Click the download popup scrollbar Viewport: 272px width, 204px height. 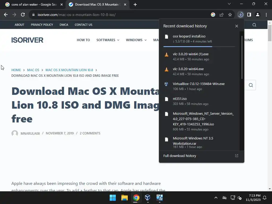click(242, 57)
